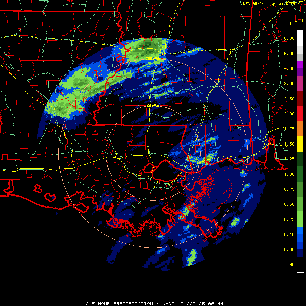Pick the magenta legend swatch near 4.00
Screen dimensions: 306x306
300,65
